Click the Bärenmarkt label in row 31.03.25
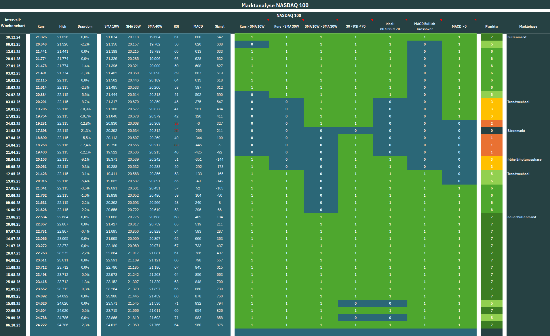 pos(516,131)
